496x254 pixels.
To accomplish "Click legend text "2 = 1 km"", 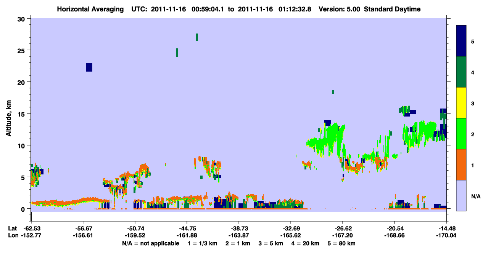I will click(237, 243).
